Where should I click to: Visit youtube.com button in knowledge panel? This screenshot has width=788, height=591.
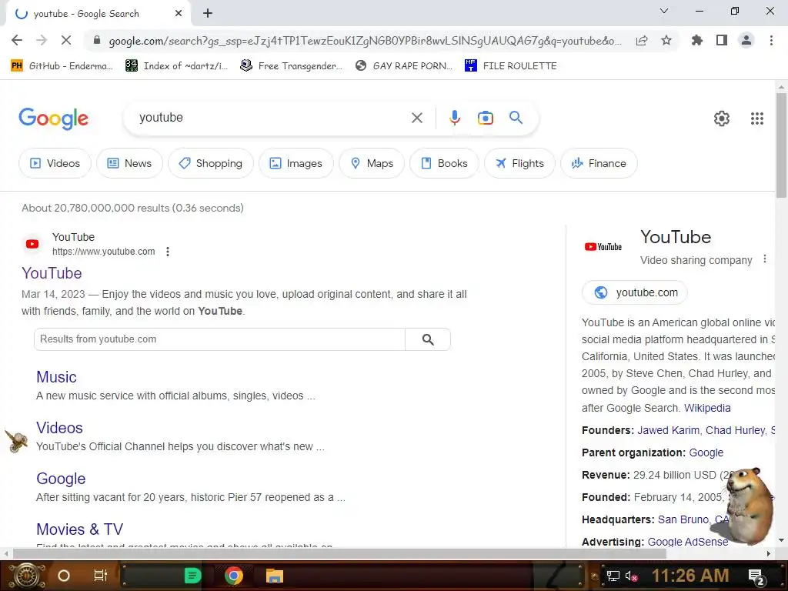click(x=634, y=292)
